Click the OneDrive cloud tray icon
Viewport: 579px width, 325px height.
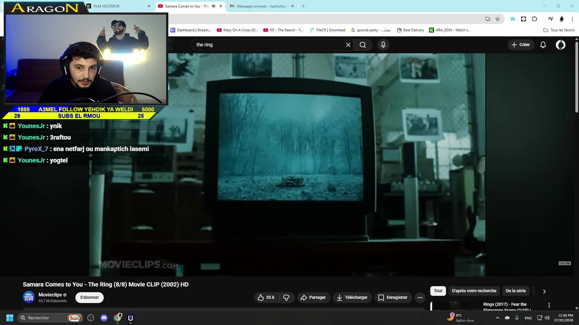coord(507,318)
